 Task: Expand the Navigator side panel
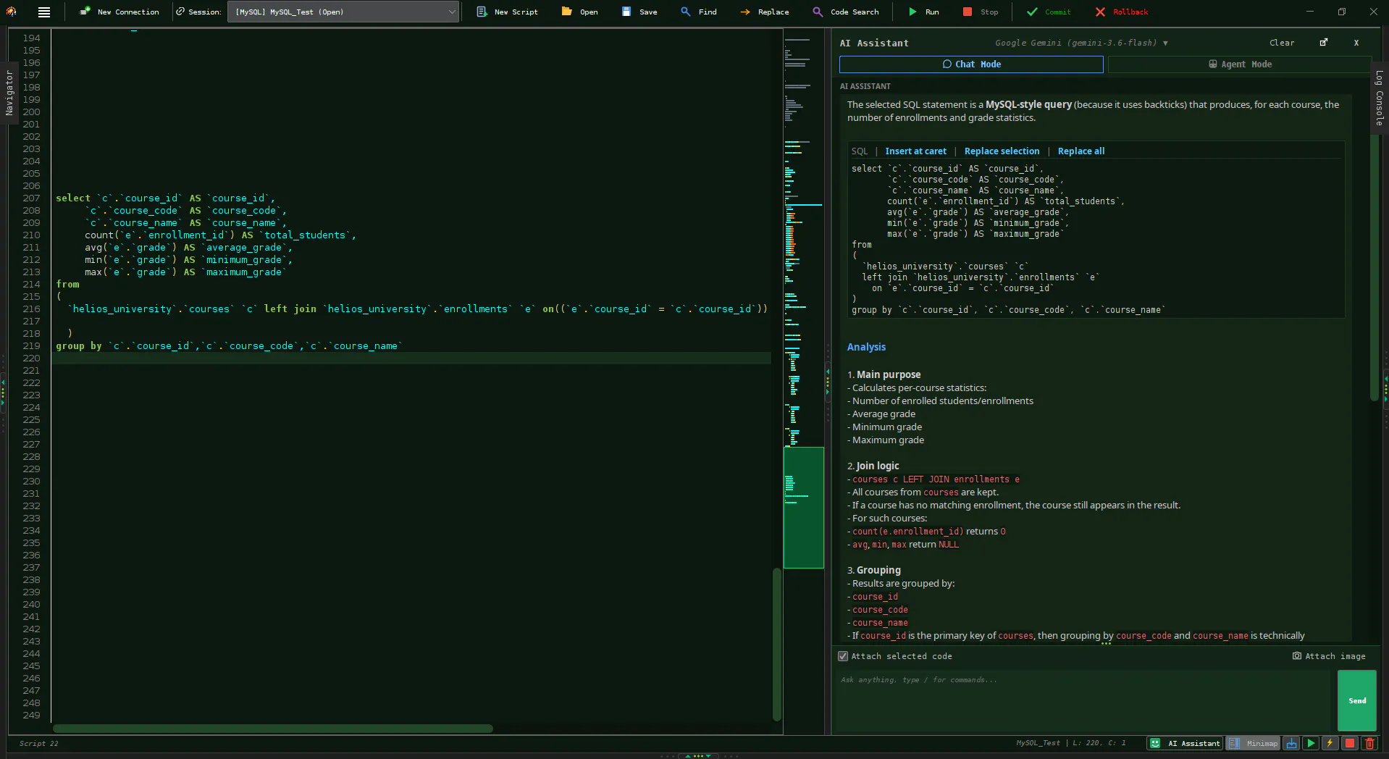[9, 93]
